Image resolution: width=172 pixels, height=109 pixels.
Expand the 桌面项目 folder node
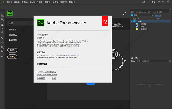pos(134,29)
